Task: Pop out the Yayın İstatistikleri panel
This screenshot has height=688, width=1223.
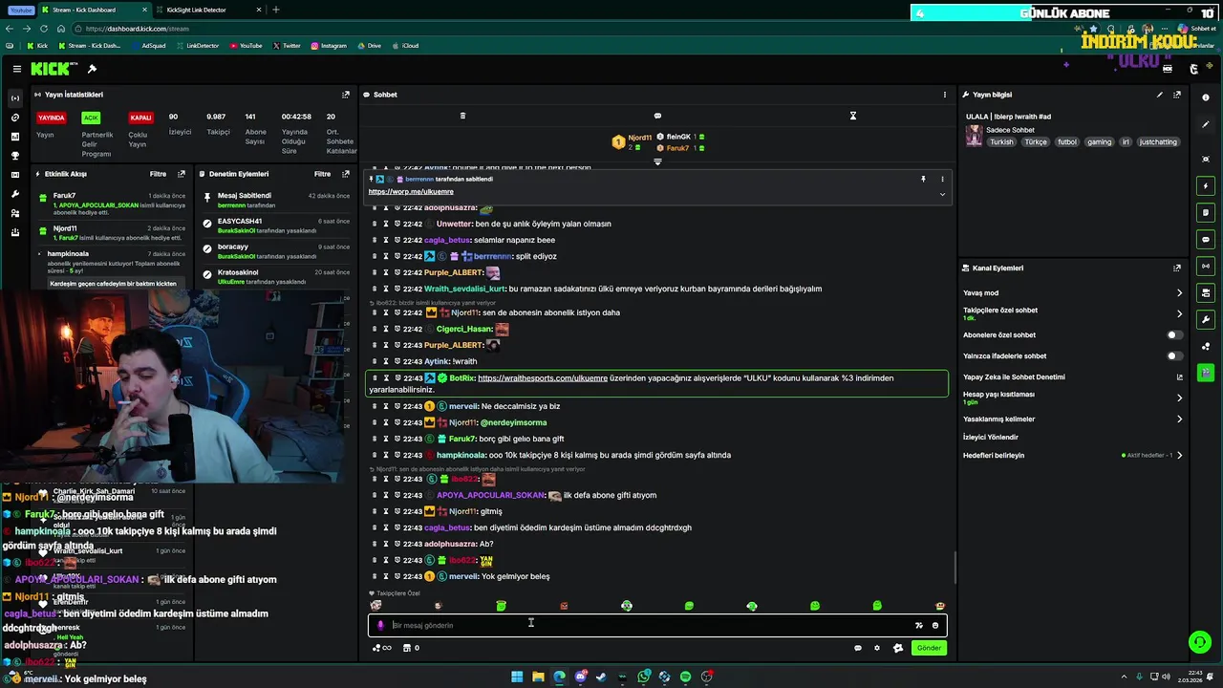Action: pyautogui.click(x=346, y=95)
